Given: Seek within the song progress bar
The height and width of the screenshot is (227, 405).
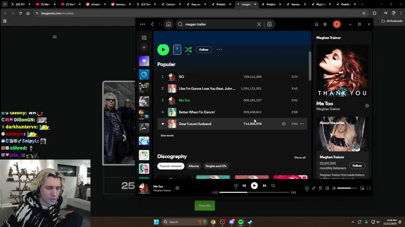Looking at the screenshot, I should coord(254,192).
